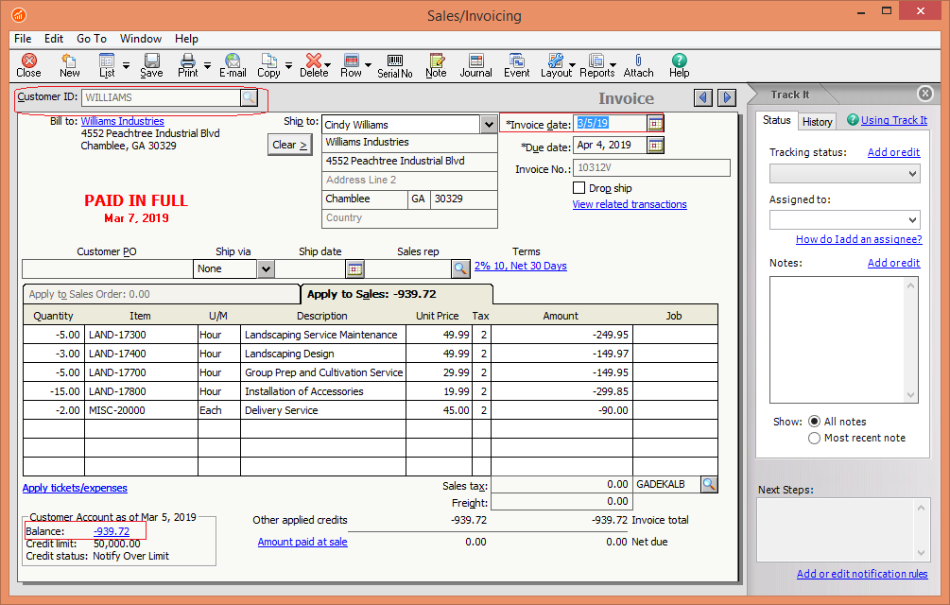Click the GADEKALB sales tax lookup icon

click(x=709, y=485)
